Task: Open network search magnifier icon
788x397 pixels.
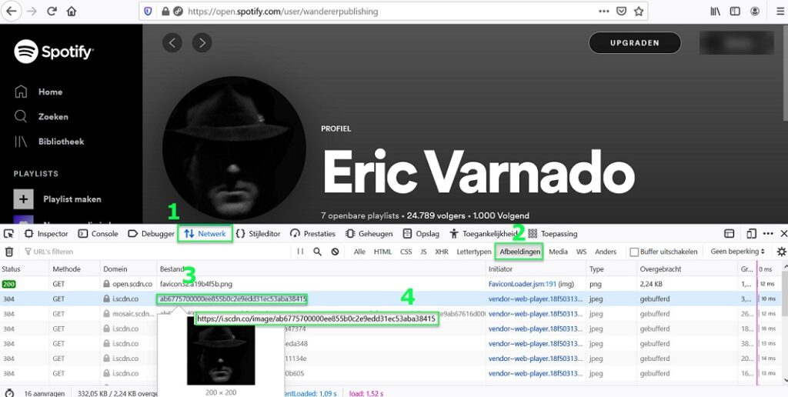Action: point(317,252)
